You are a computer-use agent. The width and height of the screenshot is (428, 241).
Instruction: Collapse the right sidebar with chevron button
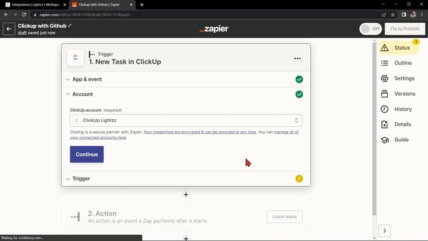point(385,231)
